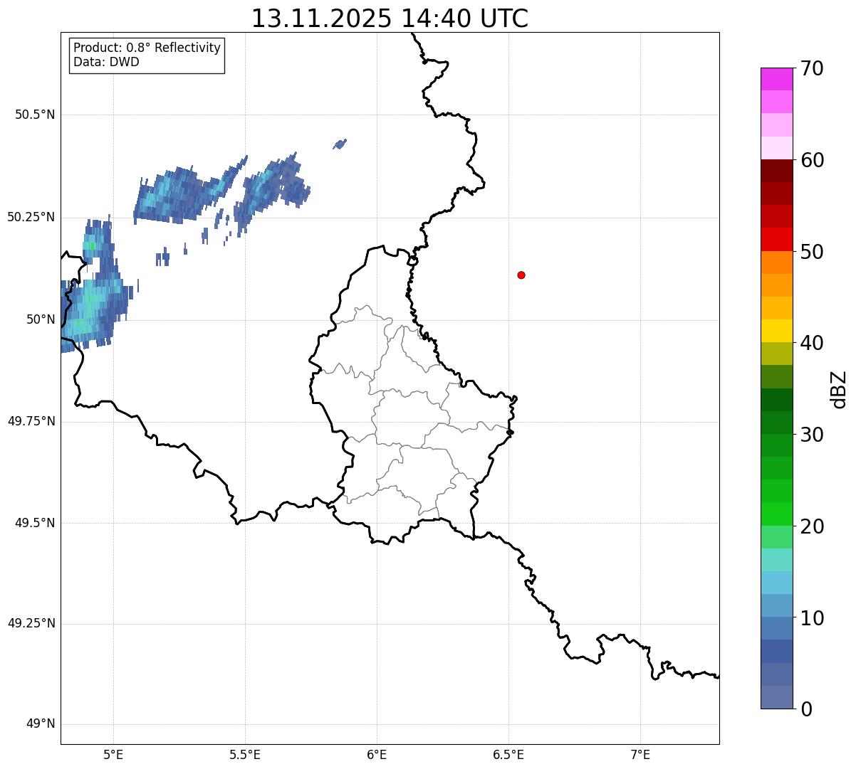Image resolution: width=856 pixels, height=769 pixels.
Task: Click the Product: 0.8° Reflectivity label
Action: pyautogui.click(x=147, y=48)
